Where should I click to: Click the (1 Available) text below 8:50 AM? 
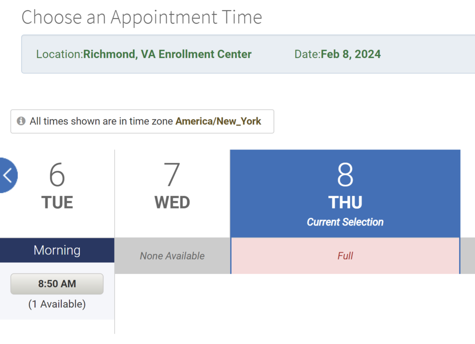(57, 304)
